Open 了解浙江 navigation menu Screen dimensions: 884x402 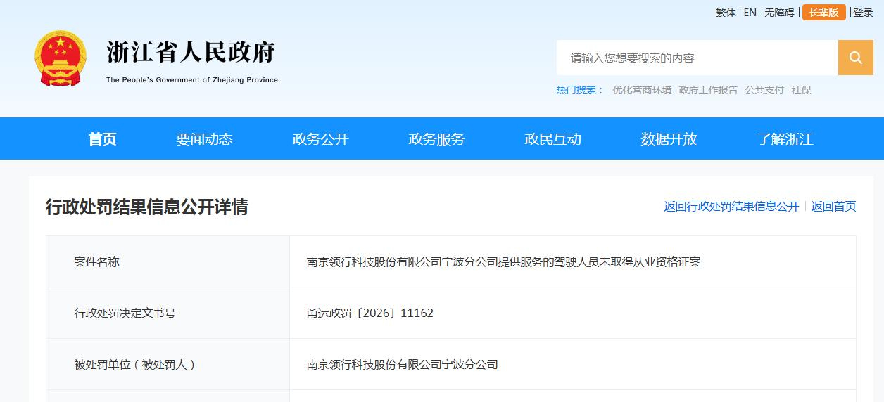(x=785, y=139)
